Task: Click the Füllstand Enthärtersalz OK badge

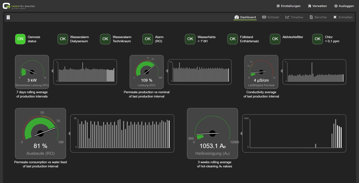Action: 233,39
